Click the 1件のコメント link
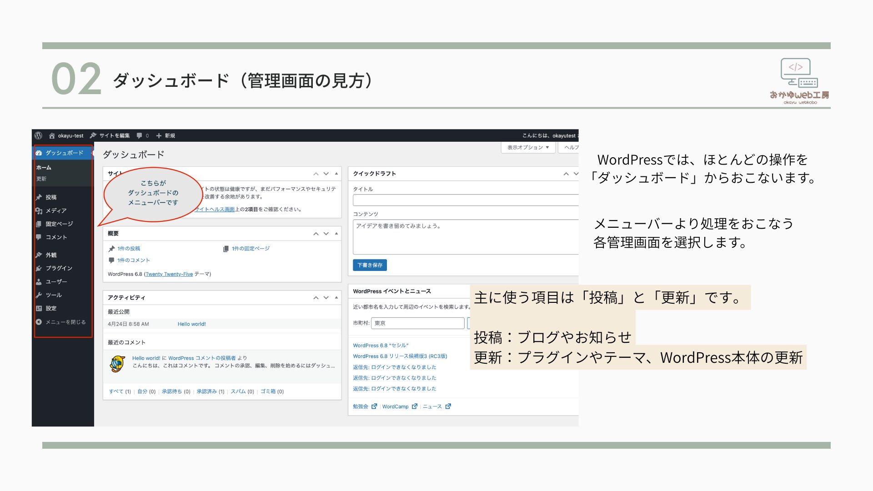Viewport: 873px width, 491px height. click(x=133, y=261)
